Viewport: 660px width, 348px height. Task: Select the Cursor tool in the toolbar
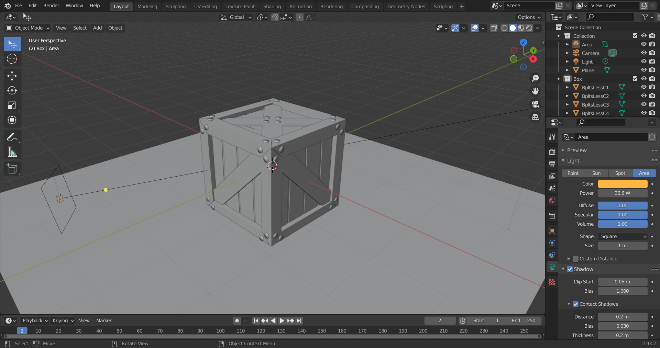(x=12, y=59)
